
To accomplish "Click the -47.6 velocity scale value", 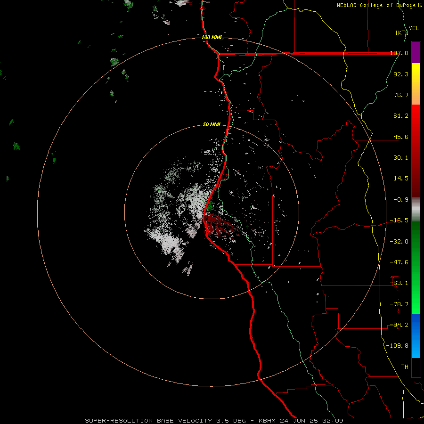I will 399,262.
